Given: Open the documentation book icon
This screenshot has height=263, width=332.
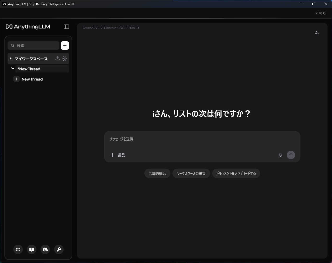Looking at the screenshot, I should [x=32, y=249].
